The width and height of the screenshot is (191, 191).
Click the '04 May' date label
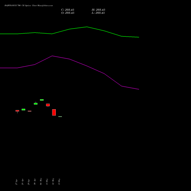click(x=41, y=181)
